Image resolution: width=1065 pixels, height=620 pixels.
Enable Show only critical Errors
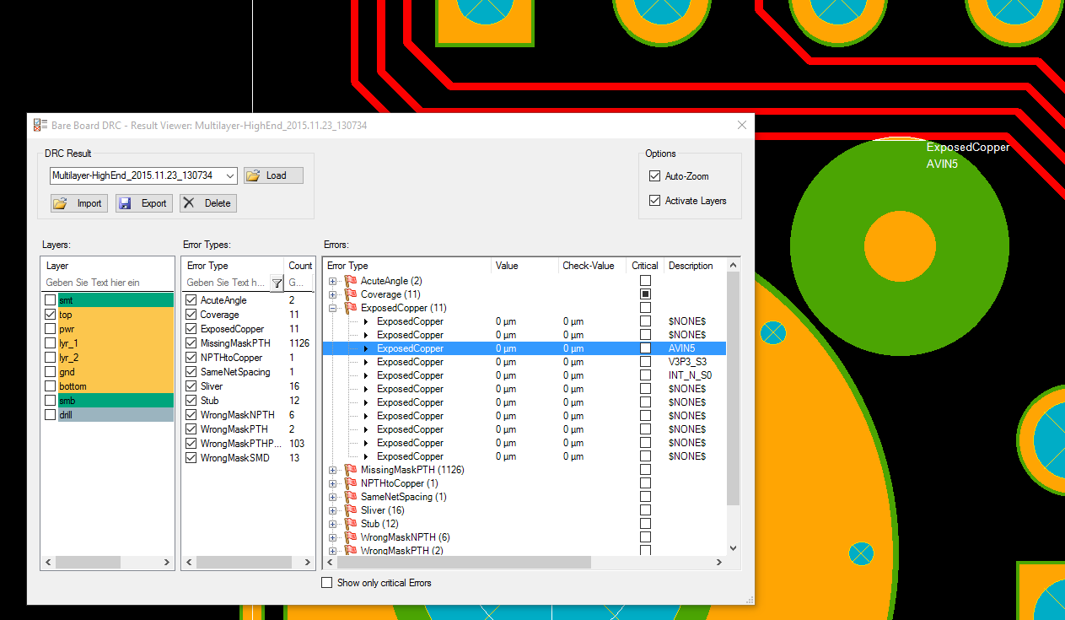(327, 583)
